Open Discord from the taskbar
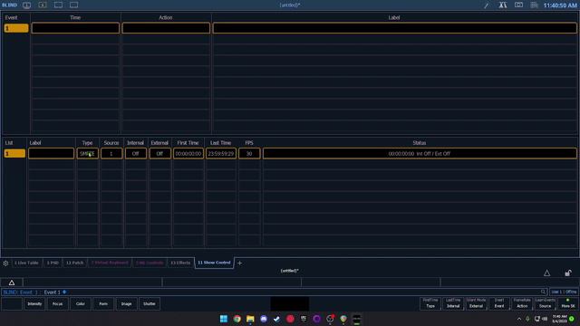Viewport: 580px width, 326px height. (264, 319)
